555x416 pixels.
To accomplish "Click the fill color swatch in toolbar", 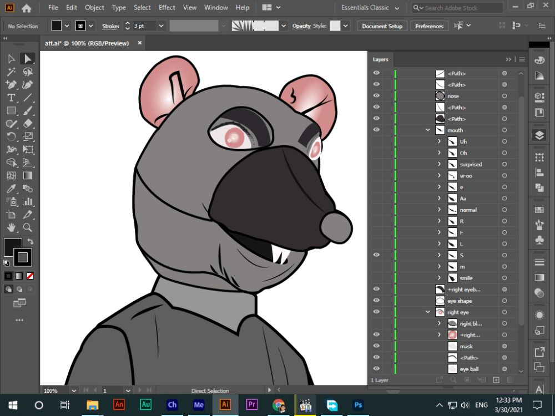I will (11, 246).
